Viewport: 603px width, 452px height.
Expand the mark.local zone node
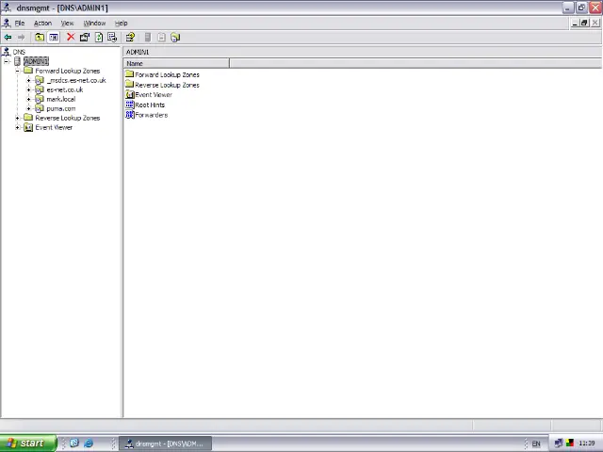click(x=28, y=99)
